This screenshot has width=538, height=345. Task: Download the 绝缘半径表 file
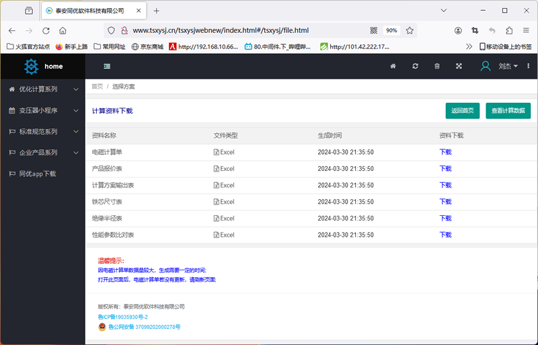[x=445, y=219]
